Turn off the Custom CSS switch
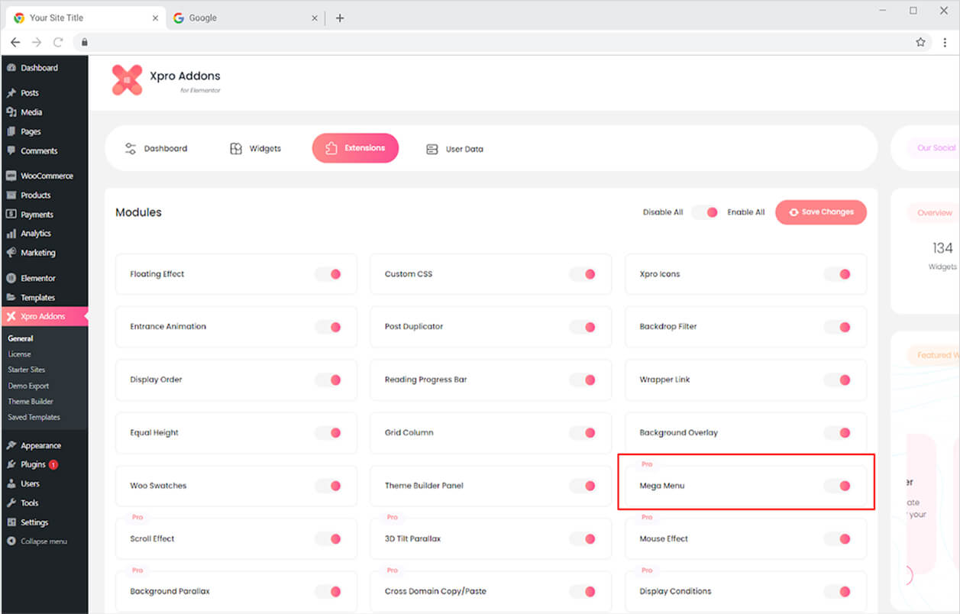 [x=584, y=274]
